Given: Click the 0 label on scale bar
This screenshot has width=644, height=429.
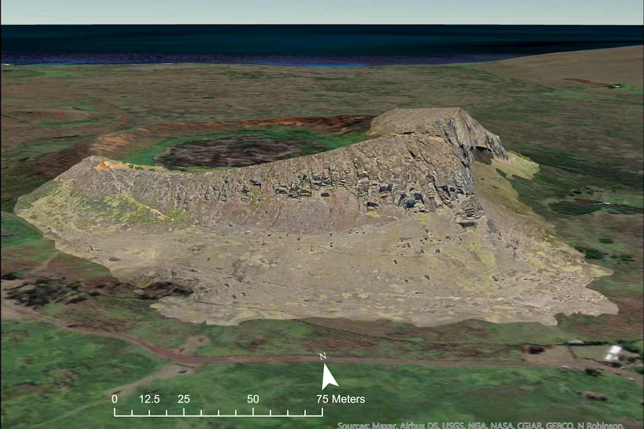Looking at the screenshot, I should (115, 399).
